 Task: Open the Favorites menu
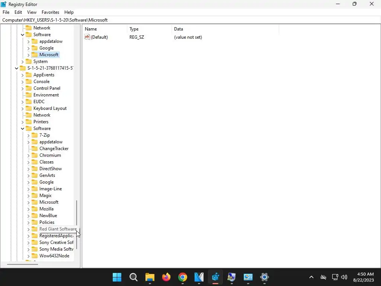50,12
